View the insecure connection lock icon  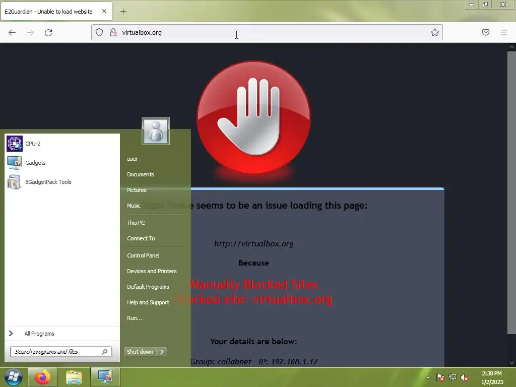113,32
